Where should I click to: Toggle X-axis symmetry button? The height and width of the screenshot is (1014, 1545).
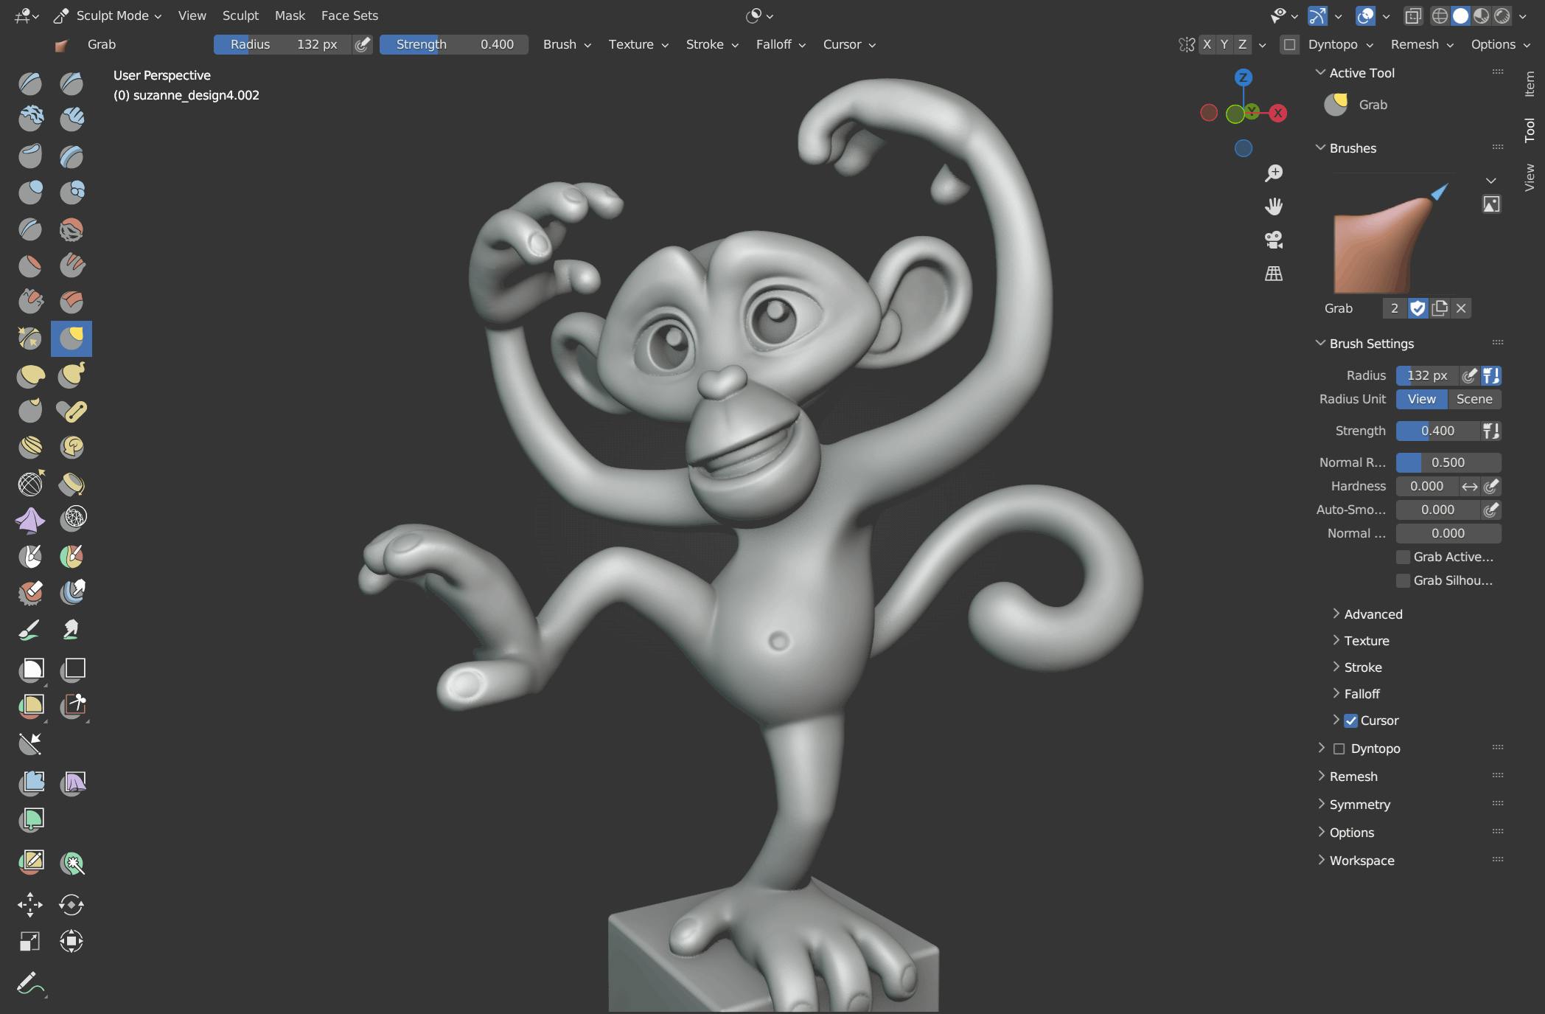1207,44
